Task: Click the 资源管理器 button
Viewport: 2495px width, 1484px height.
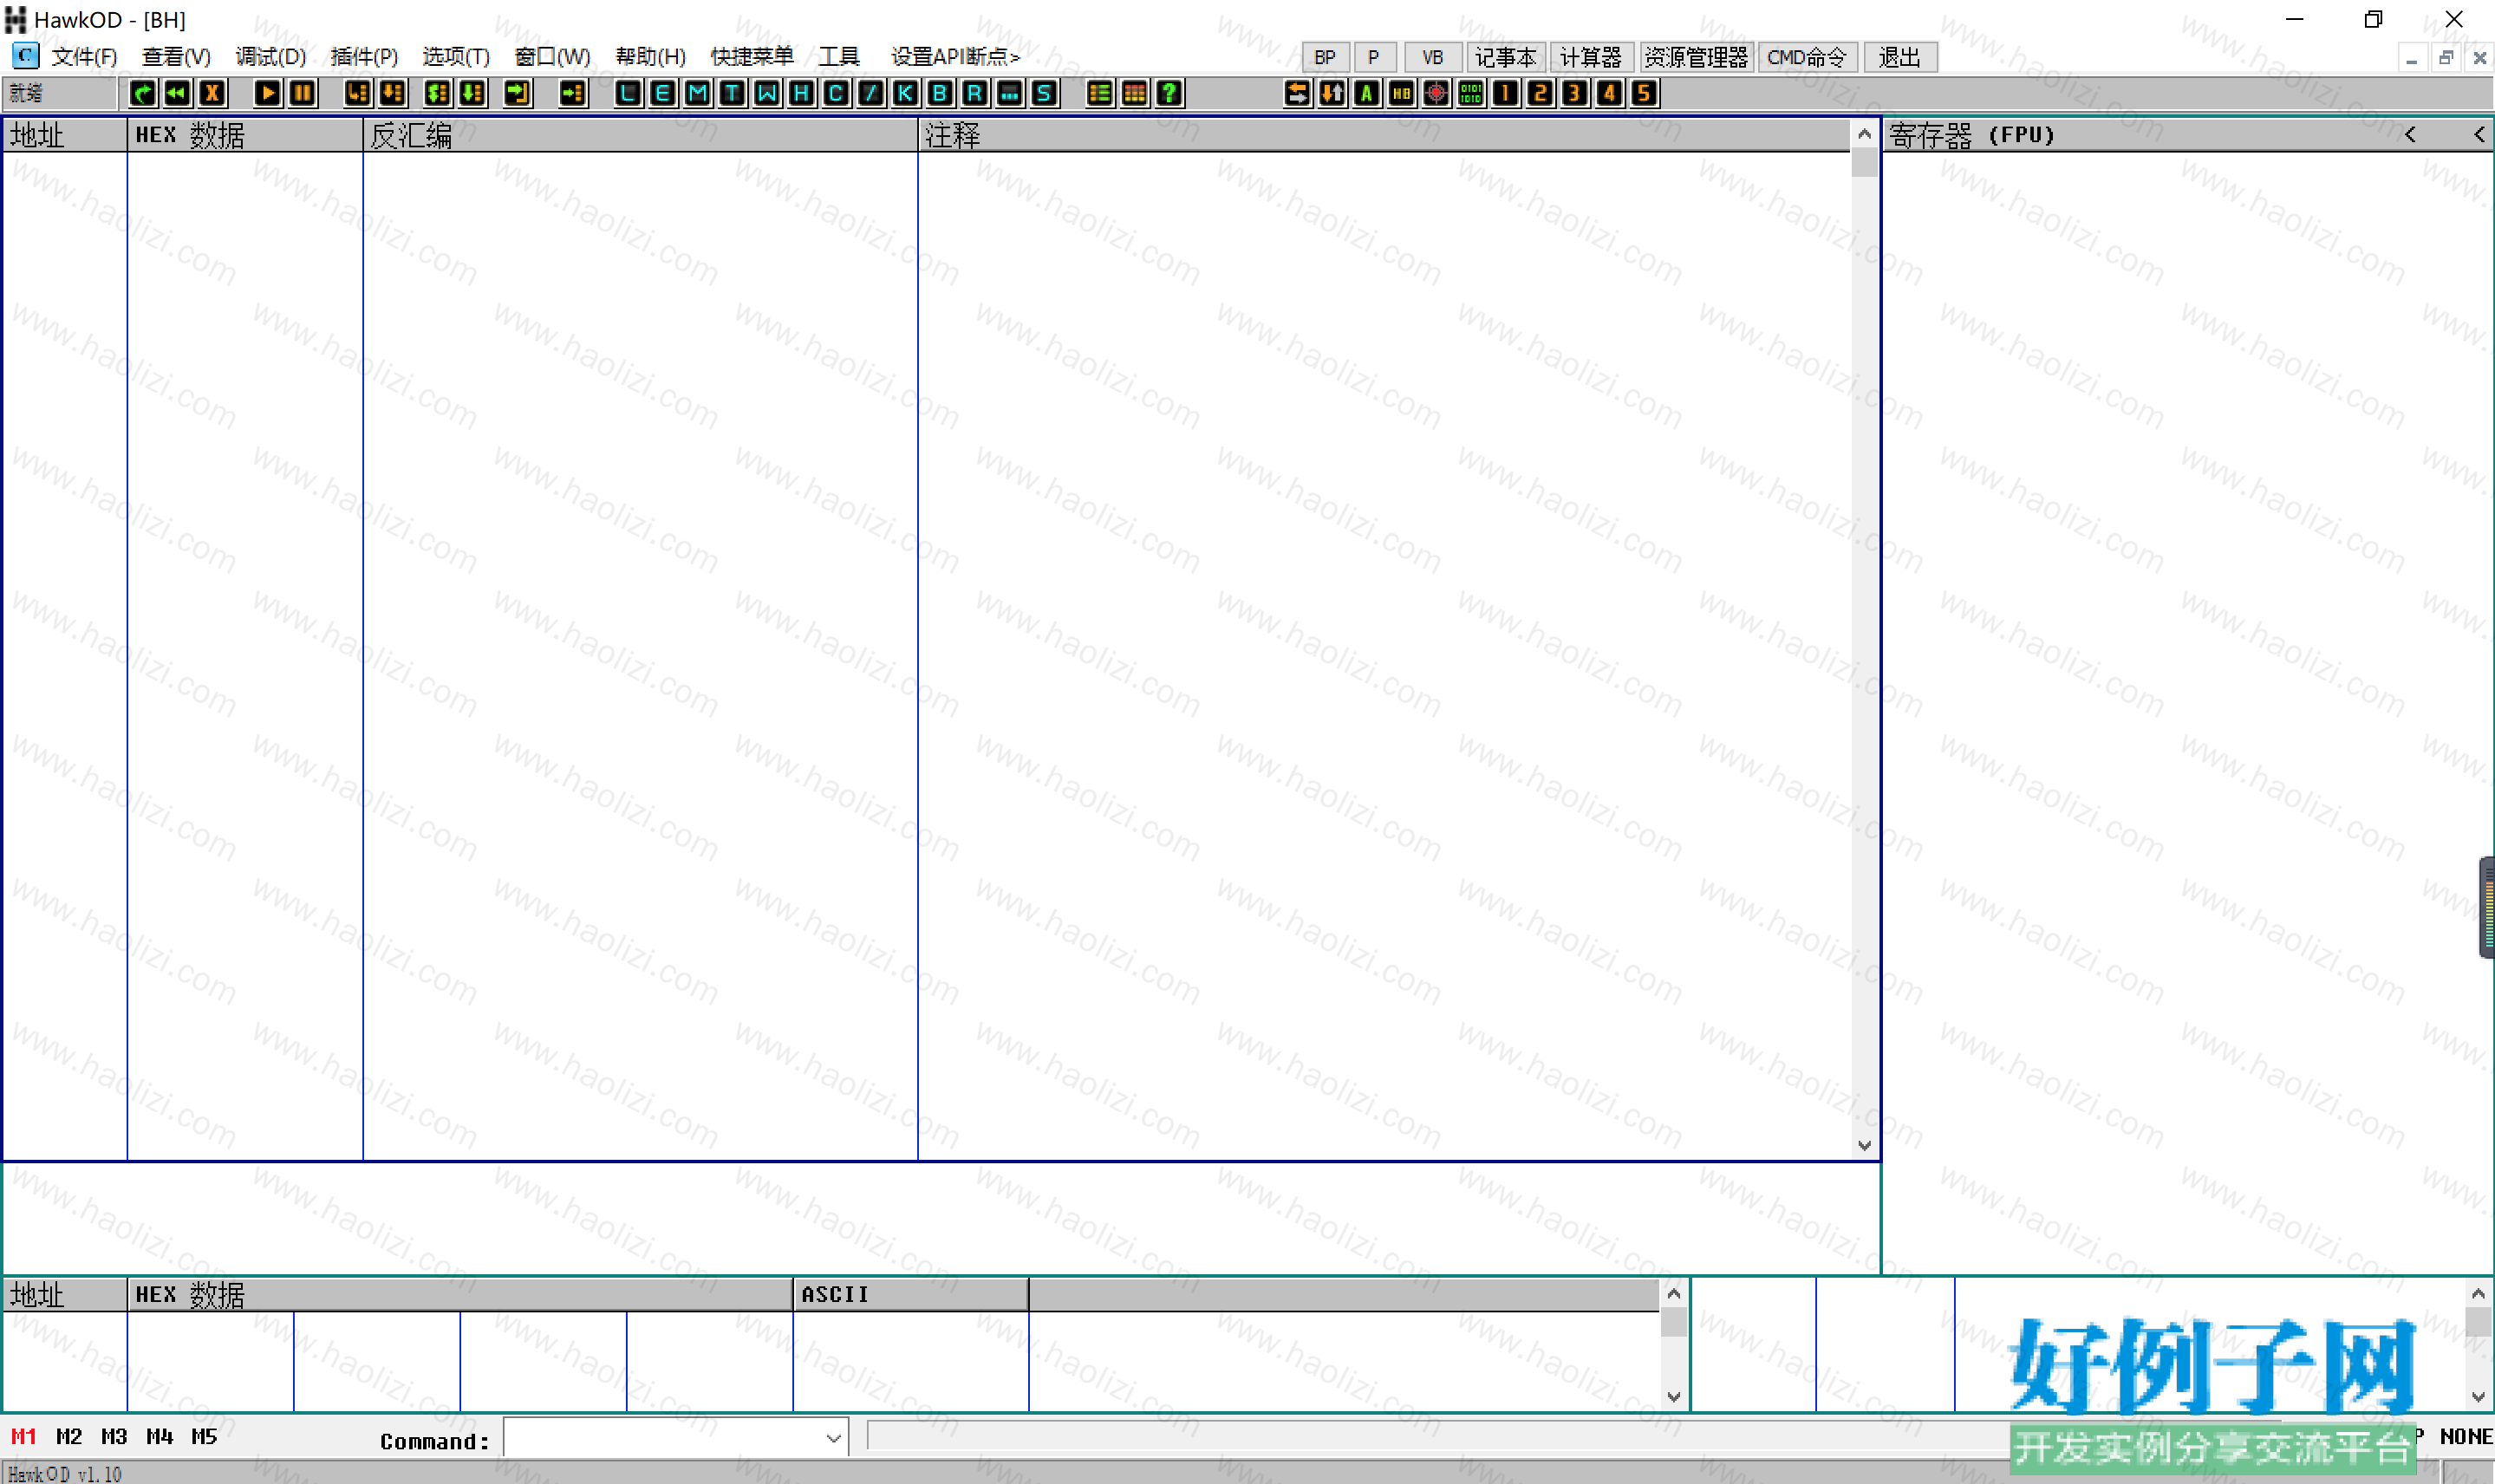Action: 1697,58
